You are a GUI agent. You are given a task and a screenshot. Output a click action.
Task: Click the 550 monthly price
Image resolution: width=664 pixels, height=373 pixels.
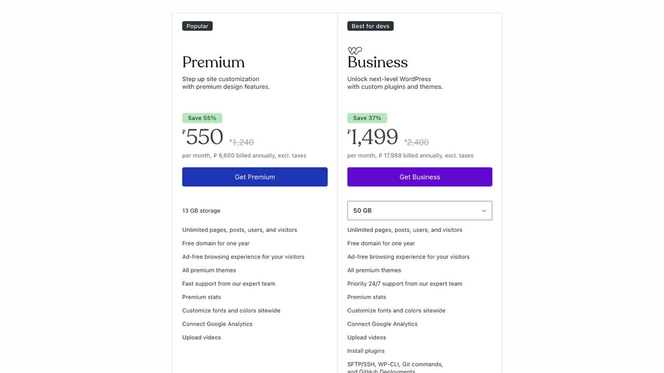(204, 137)
